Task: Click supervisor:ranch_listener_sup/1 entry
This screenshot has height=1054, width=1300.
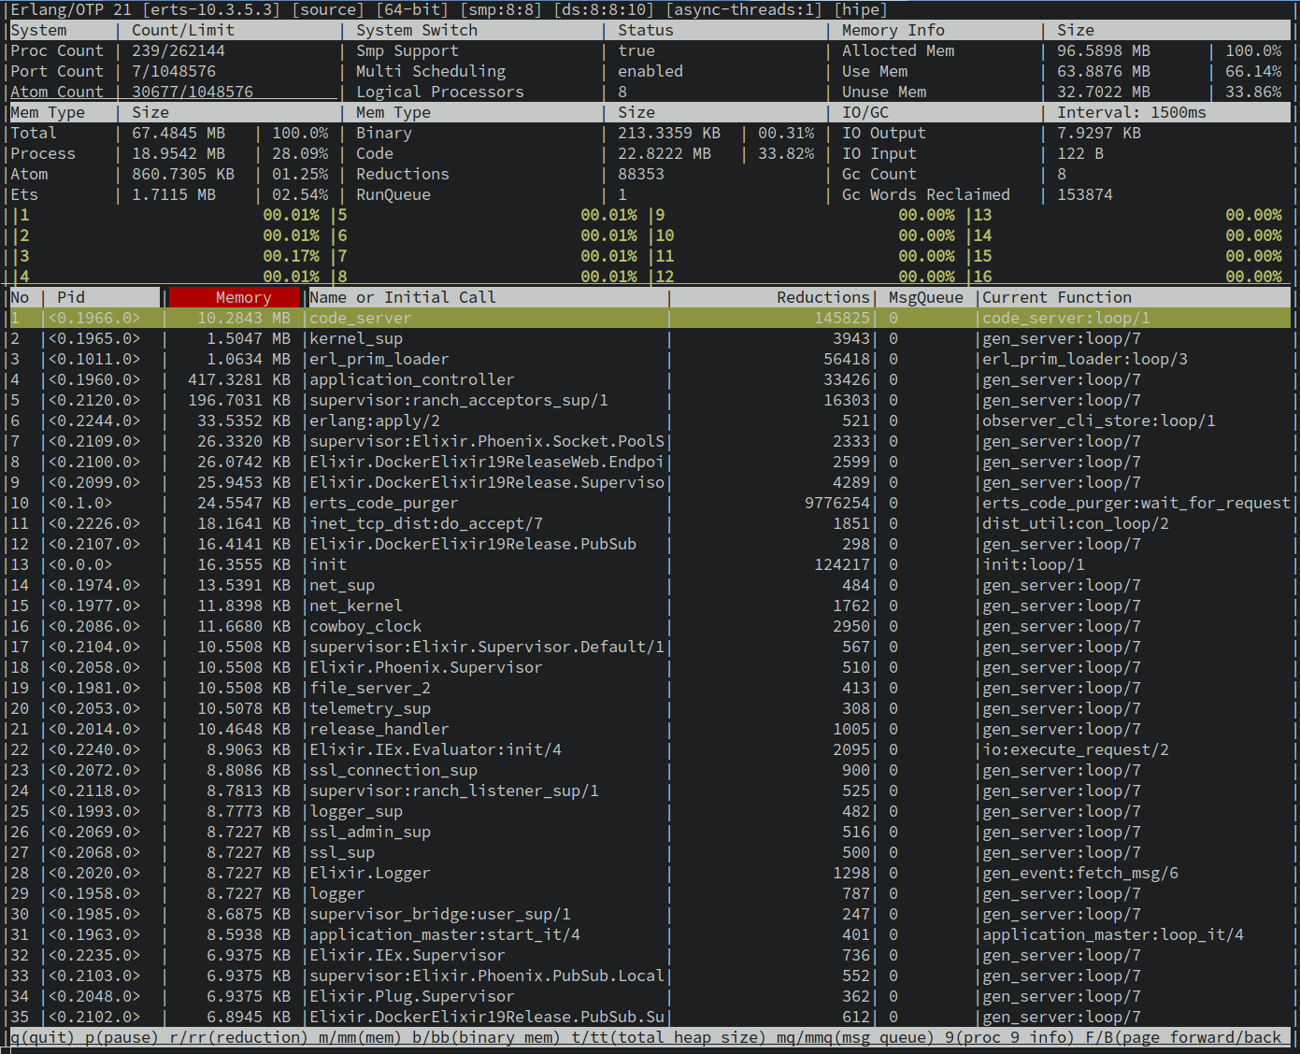Action: (x=454, y=790)
